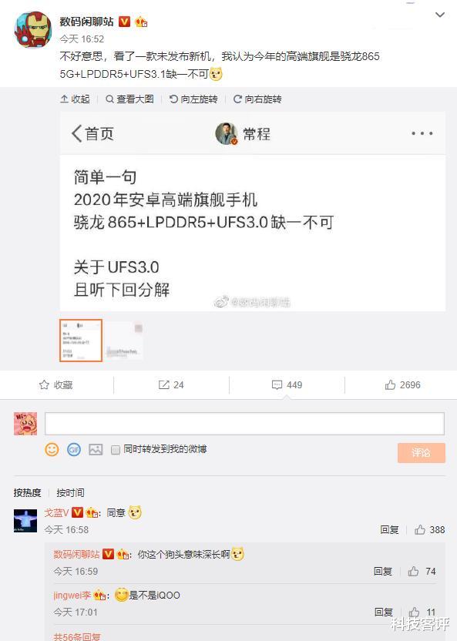The image size is (457, 641).
Task: Submit with the orange 评论 button
Action: point(422,452)
